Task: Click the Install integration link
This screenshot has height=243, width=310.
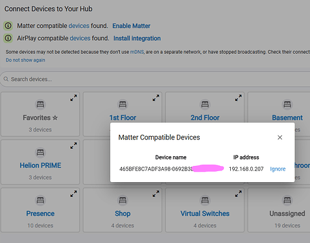Action: [x=137, y=38]
